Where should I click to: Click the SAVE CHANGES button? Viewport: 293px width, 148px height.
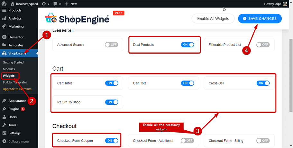260,19
